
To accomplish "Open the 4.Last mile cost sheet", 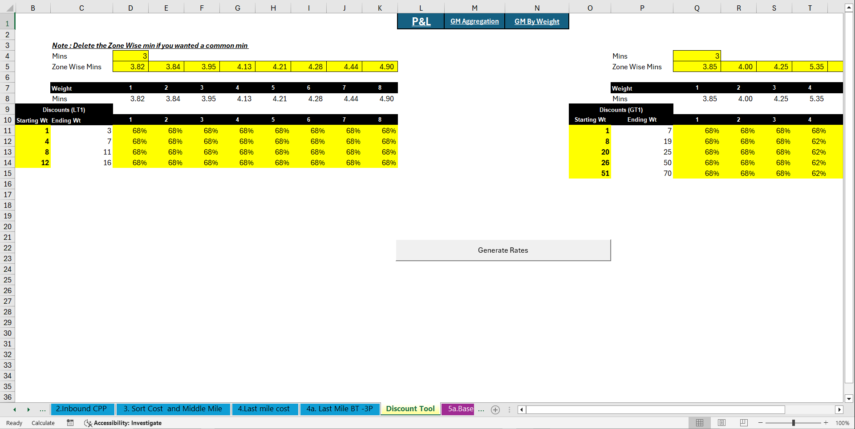I will [x=265, y=409].
